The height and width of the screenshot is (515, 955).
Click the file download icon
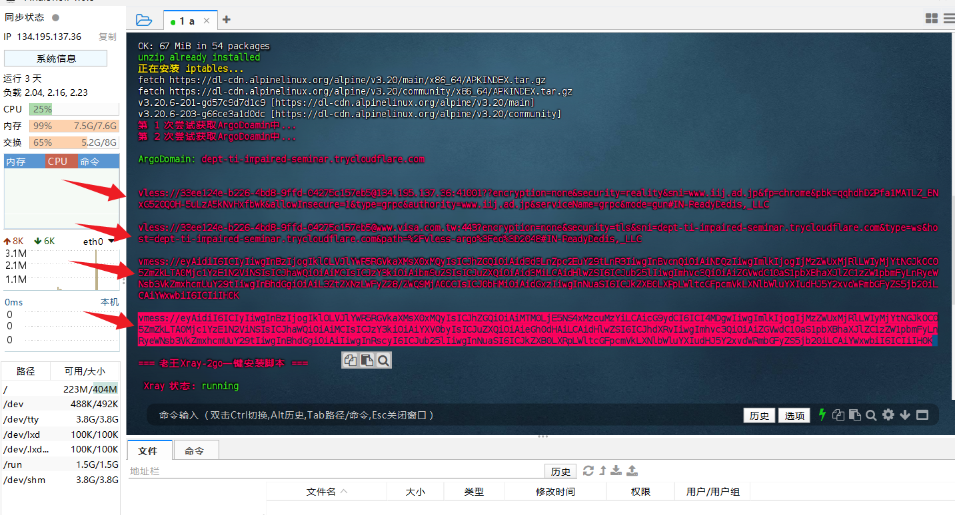click(x=616, y=470)
